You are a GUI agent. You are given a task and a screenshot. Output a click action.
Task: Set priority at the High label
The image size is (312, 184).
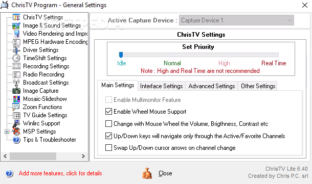(x=224, y=63)
